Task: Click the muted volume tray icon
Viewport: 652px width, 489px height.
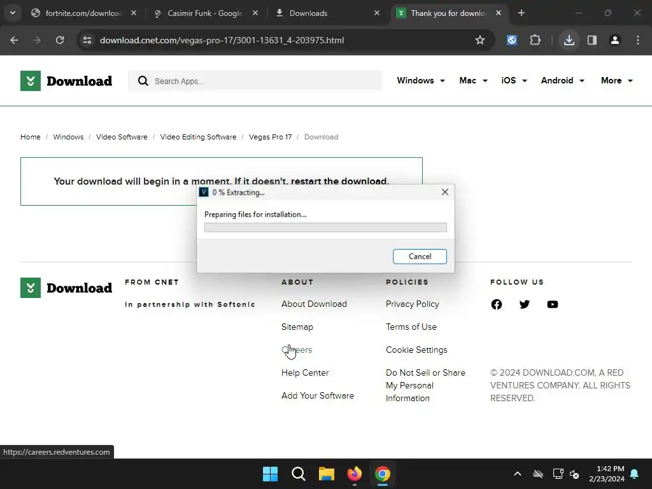Action: 574,474
